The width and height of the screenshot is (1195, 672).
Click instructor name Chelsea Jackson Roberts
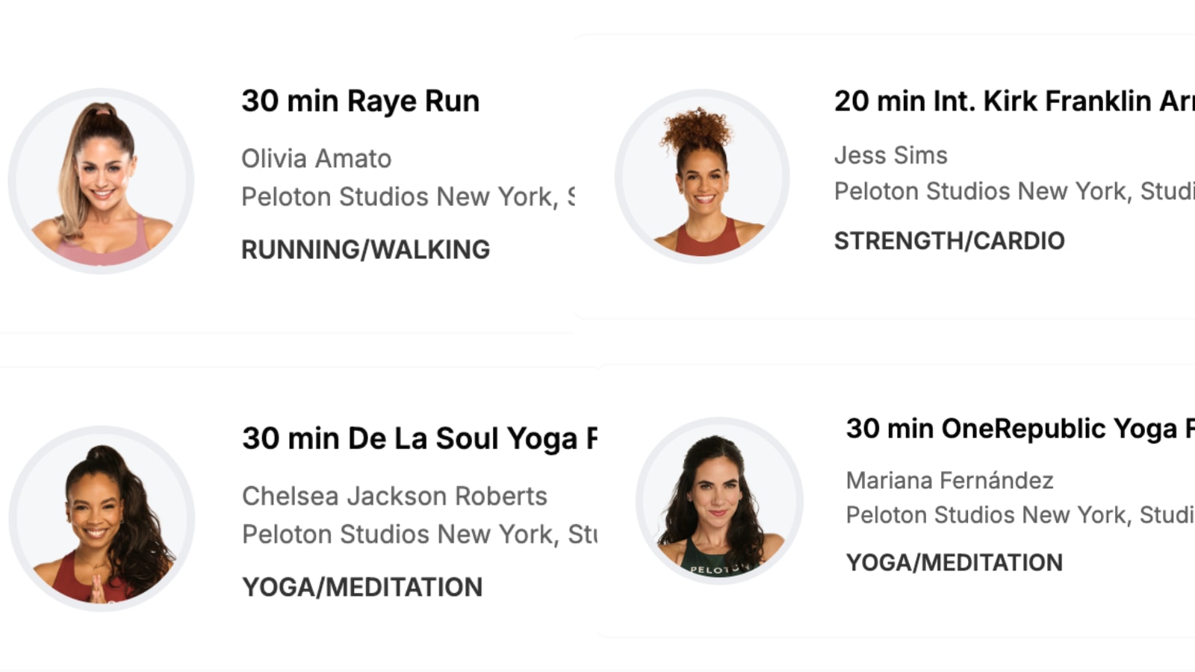[394, 496]
